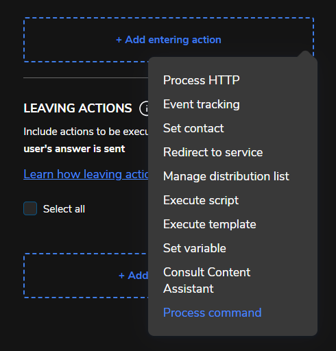336x351 pixels.
Task: Add a new leaving action
Action: pos(86,276)
